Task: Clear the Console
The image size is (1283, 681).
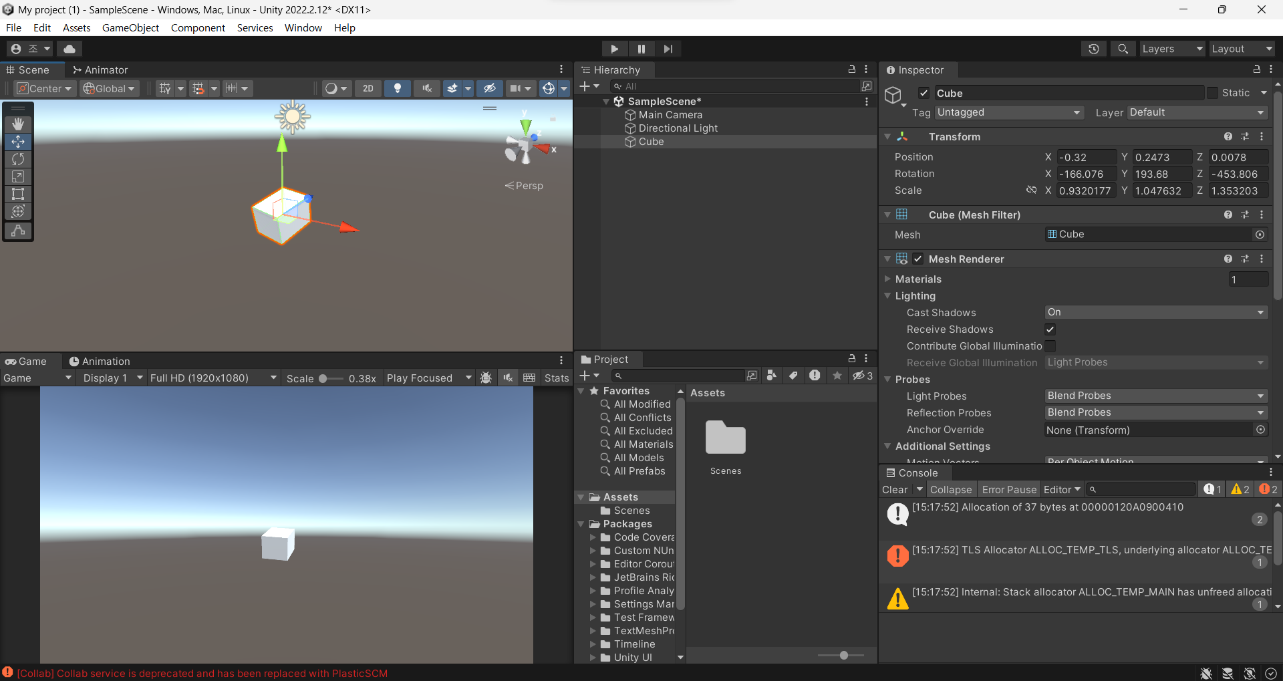Action: [x=895, y=489]
